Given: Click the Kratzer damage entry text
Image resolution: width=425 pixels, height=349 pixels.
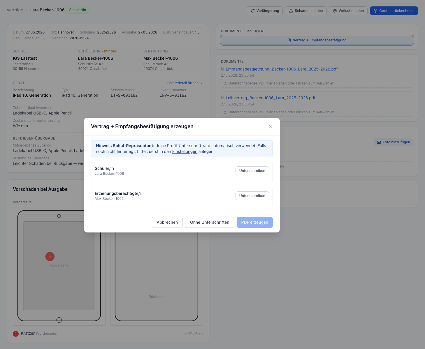Looking at the screenshot, I should (28, 333).
